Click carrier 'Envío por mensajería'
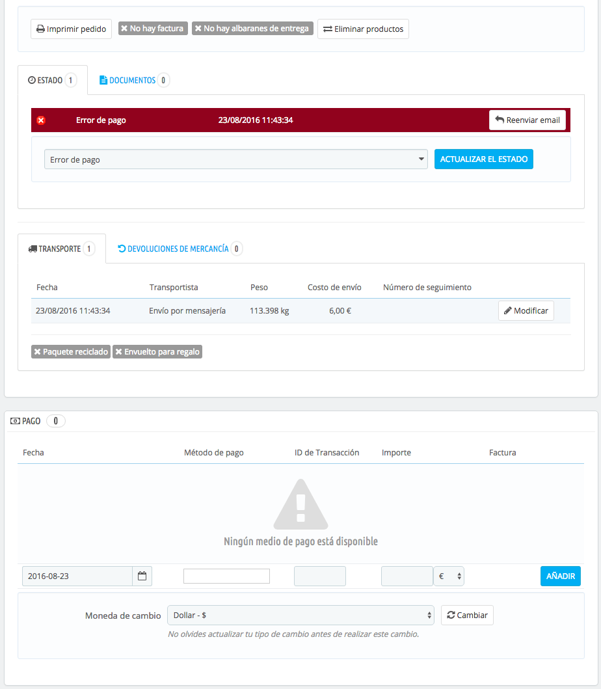 (x=187, y=310)
